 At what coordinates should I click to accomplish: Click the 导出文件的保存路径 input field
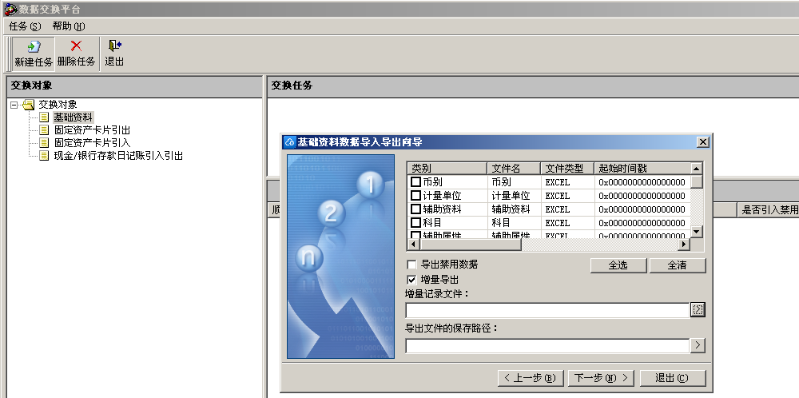point(547,346)
